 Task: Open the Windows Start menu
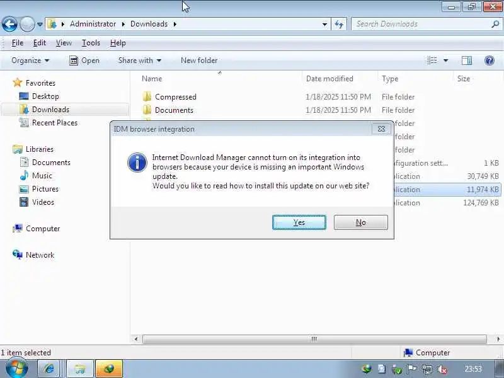17,369
